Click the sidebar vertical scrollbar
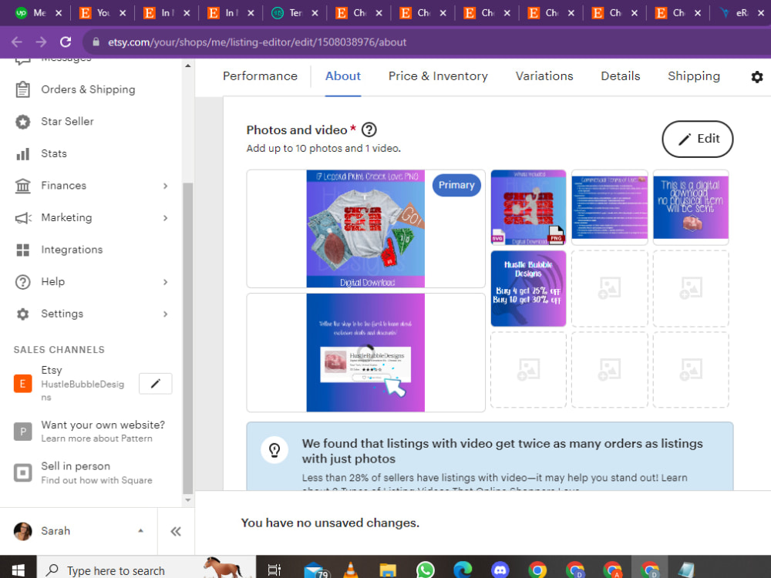This screenshot has width=771, height=578. [x=187, y=338]
